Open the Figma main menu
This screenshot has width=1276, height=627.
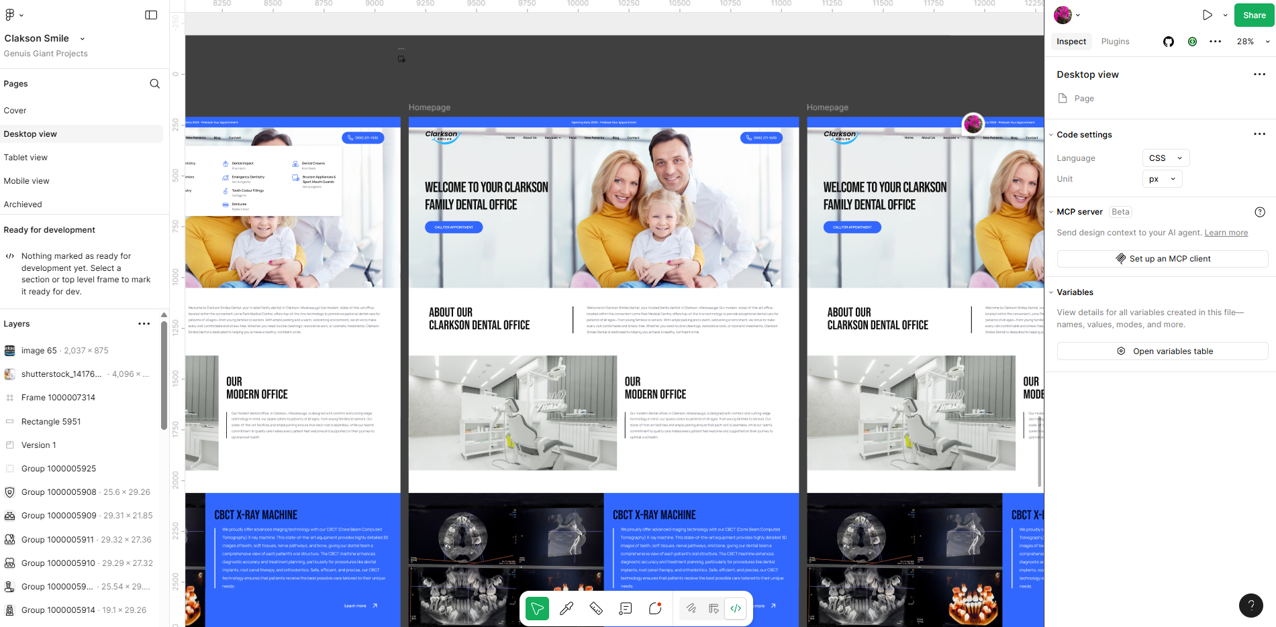[13, 15]
